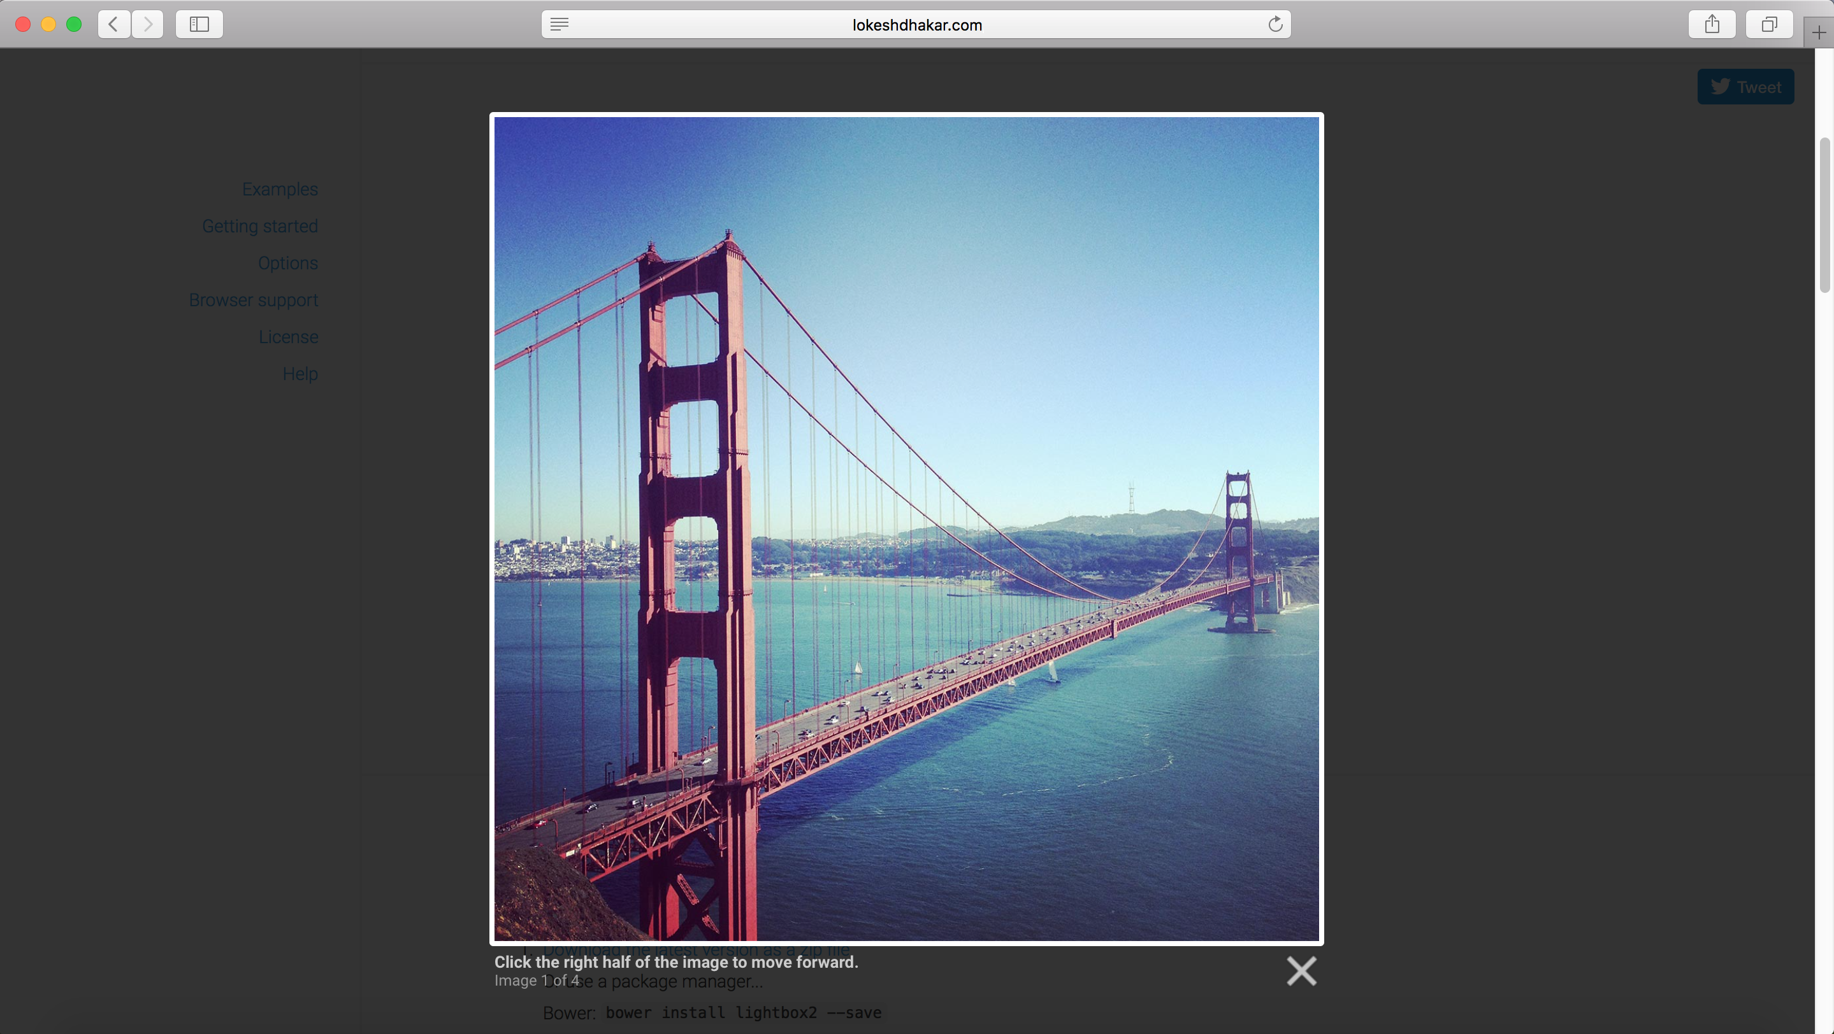Open the Examples sidebar link
This screenshot has height=1034, width=1834.
coord(280,189)
